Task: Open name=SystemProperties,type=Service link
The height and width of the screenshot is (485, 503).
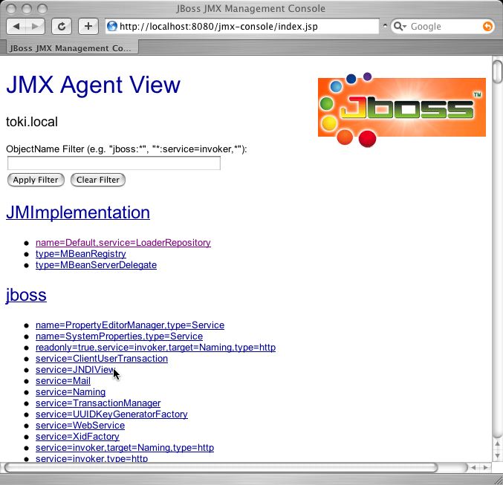Action: (x=119, y=336)
